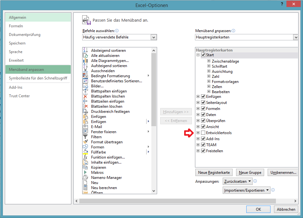Click the Druckbereich festlegen icon
The height and width of the screenshot is (218, 303).
(85, 112)
